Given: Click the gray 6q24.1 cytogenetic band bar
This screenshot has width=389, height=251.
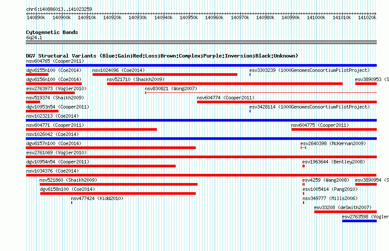Looking at the screenshot, I should point(201,43).
